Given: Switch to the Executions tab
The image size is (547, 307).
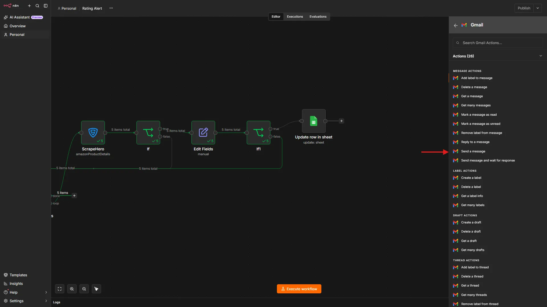Looking at the screenshot, I should 295,16.
